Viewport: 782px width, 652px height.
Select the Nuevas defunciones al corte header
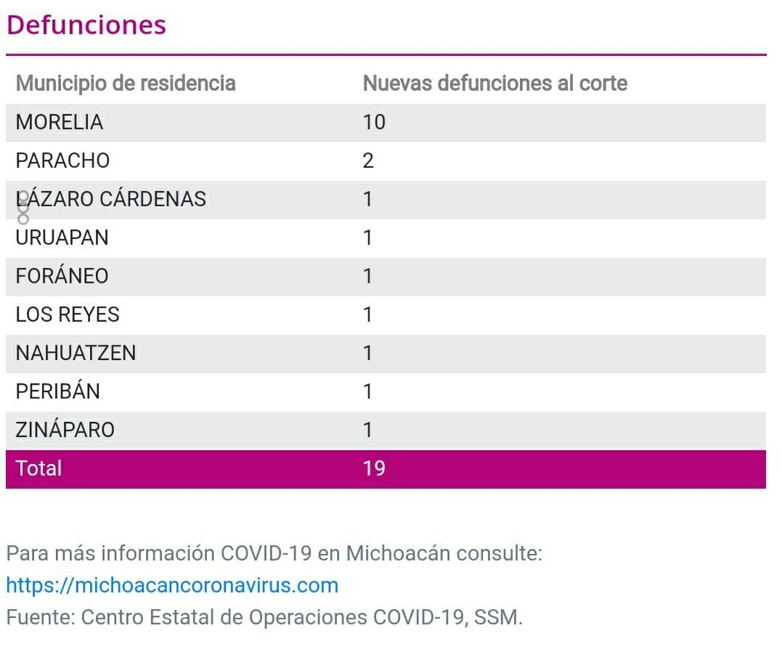pyautogui.click(x=494, y=83)
